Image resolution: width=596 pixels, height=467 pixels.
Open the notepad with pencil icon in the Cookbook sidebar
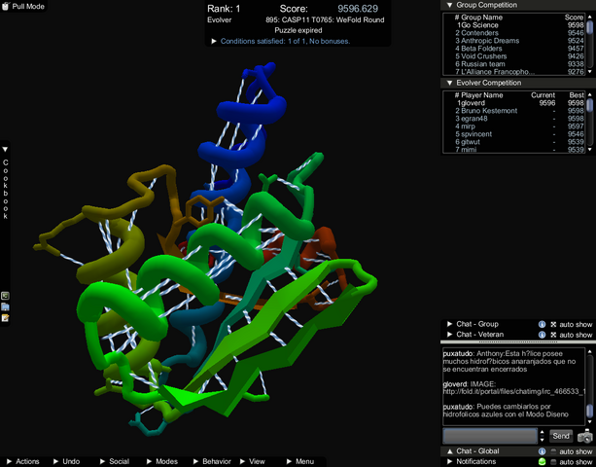coord(5,317)
